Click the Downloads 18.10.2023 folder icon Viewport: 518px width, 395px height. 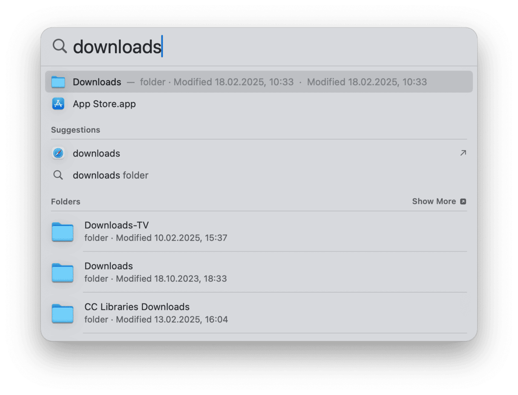point(63,273)
